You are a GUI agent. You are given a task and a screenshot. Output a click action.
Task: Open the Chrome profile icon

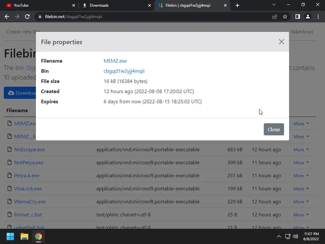tap(308, 17)
